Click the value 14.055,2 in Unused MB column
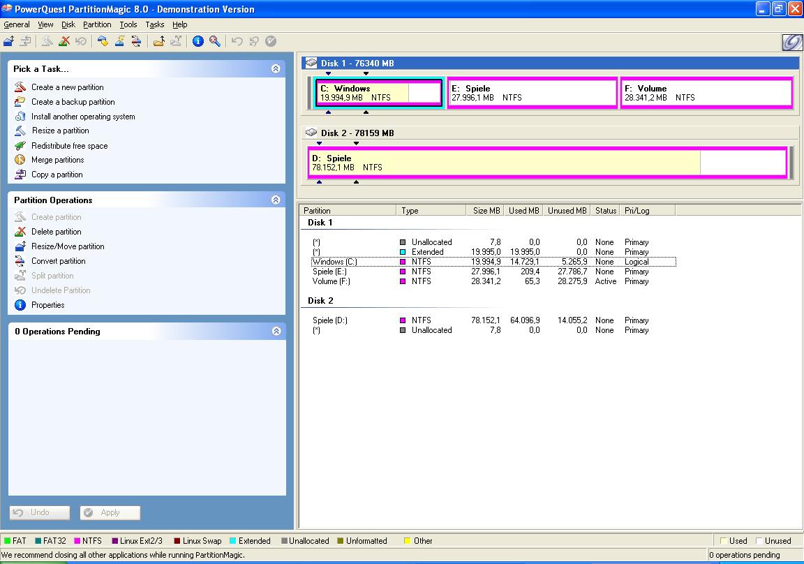 pos(572,320)
